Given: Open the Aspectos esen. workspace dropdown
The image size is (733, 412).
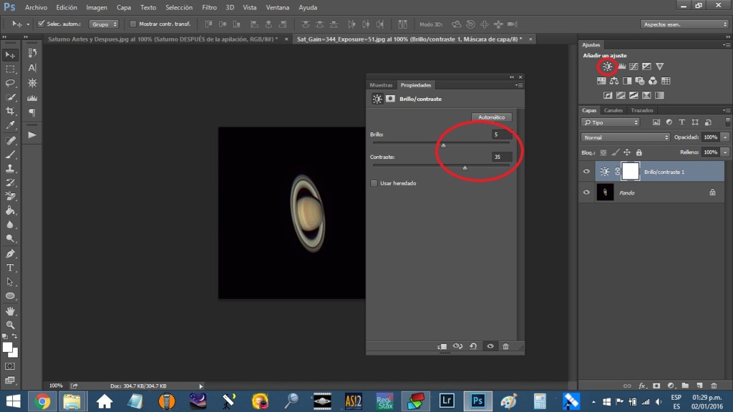Looking at the screenshot, I should 685,25.
